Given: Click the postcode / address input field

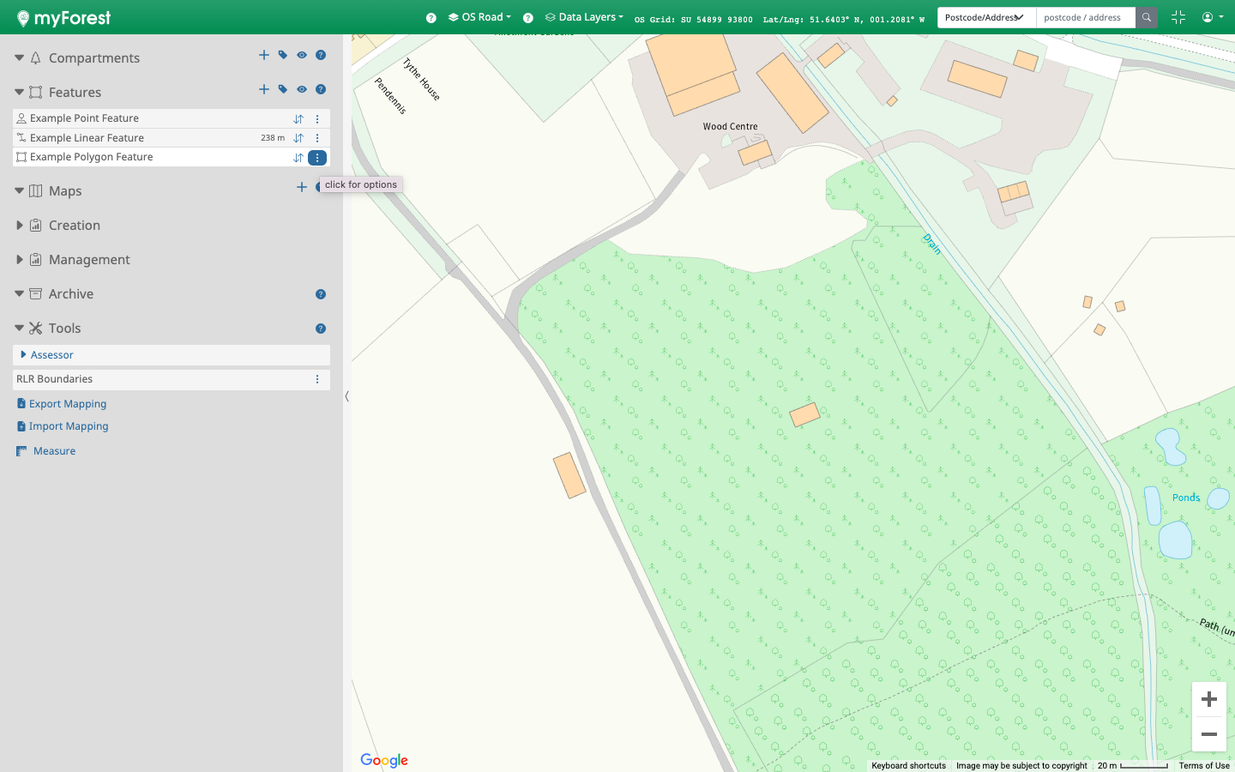Looking at the screenshot, I should pyautogui.click(x=1085, y=17).
